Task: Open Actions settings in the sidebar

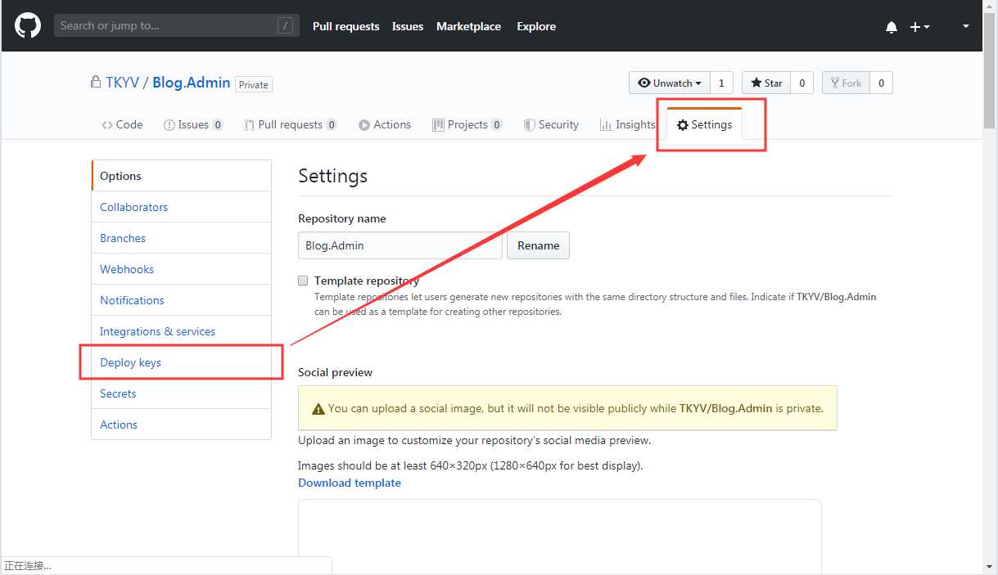Action: [x=181, y=425]
